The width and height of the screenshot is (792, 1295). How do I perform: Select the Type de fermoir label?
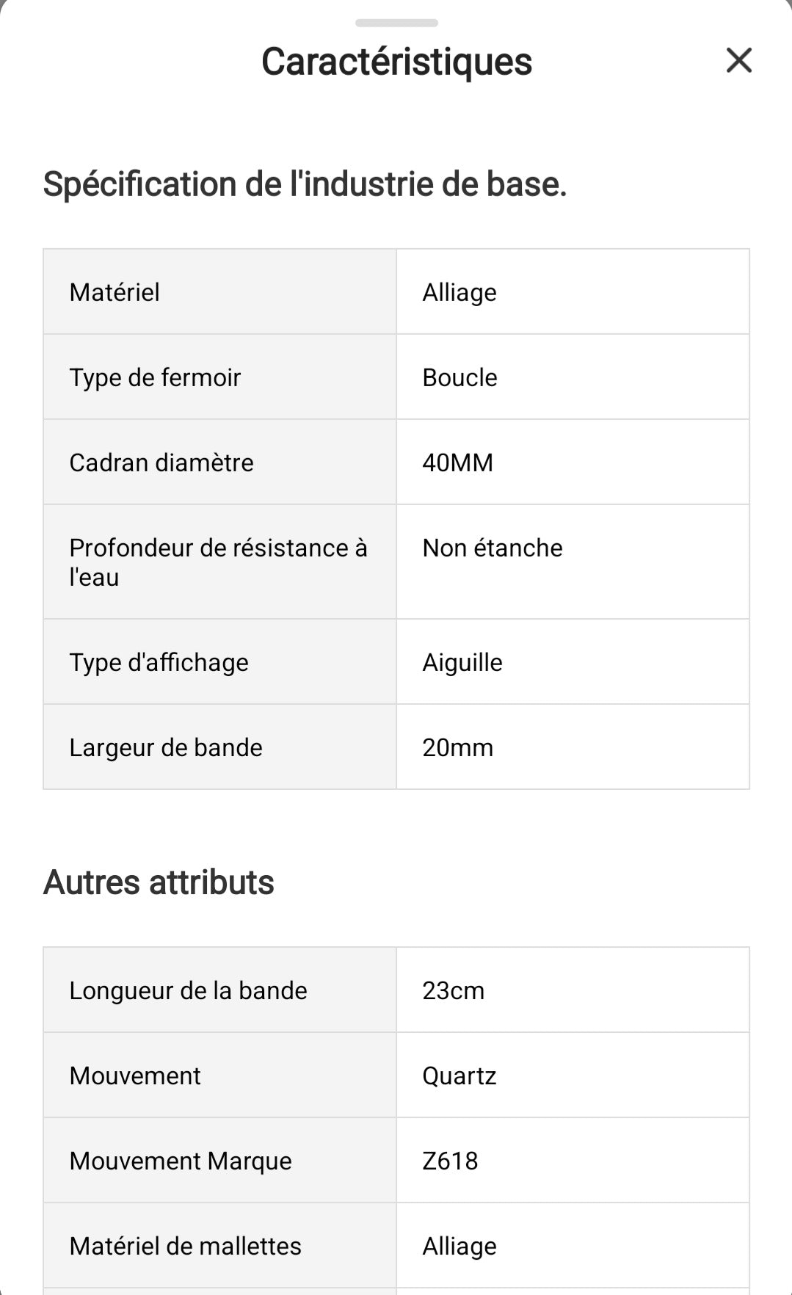coord(155,377)
